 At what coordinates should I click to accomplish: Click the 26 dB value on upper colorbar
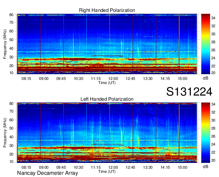pos(213,50)
